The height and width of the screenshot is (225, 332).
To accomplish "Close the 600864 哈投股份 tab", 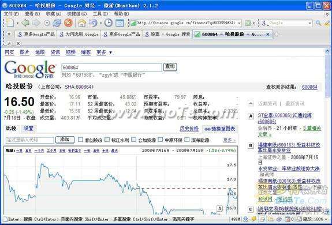I will [268, 34].
